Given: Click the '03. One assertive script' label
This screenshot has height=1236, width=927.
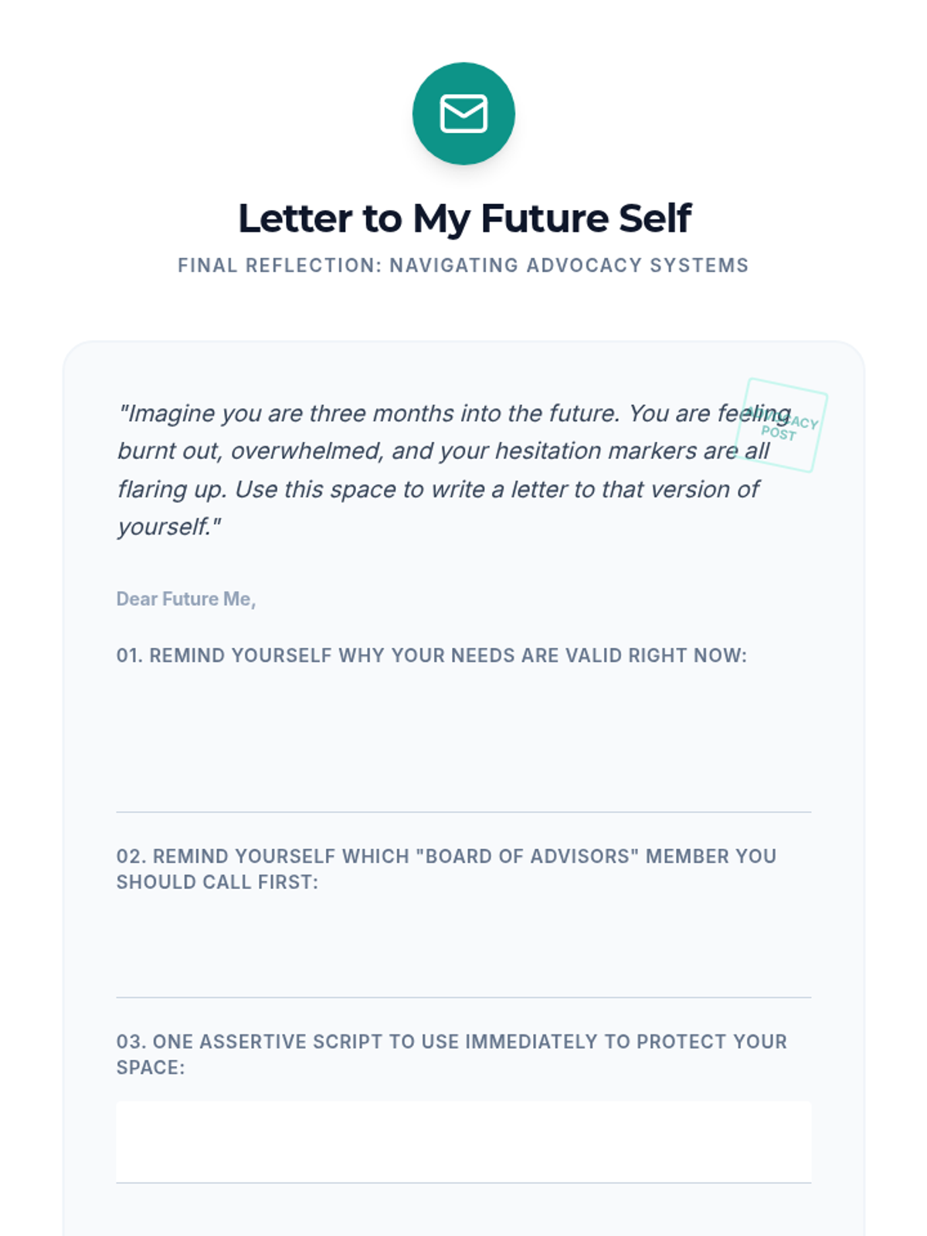Looking at the screenshot, I should coord(452,1041).
